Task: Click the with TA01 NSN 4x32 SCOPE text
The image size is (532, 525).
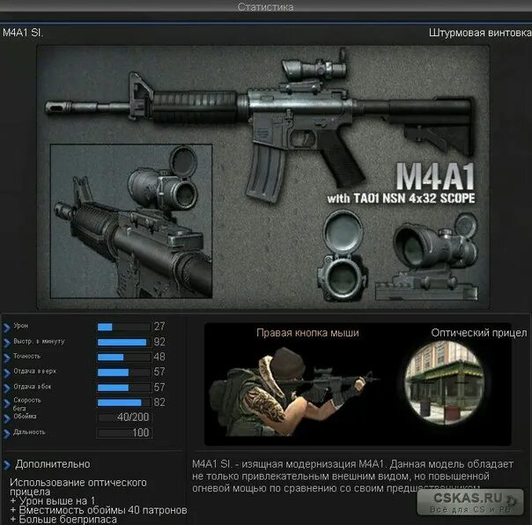Action: [x=401, y=198]
